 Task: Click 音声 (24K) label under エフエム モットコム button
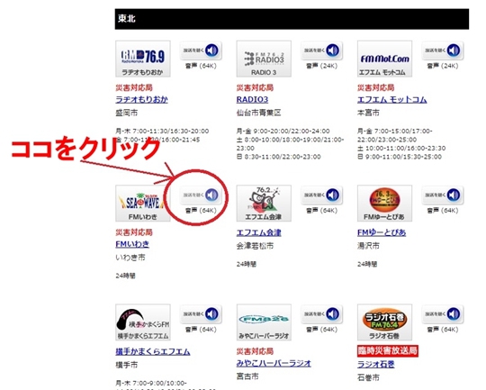(443, 66)
